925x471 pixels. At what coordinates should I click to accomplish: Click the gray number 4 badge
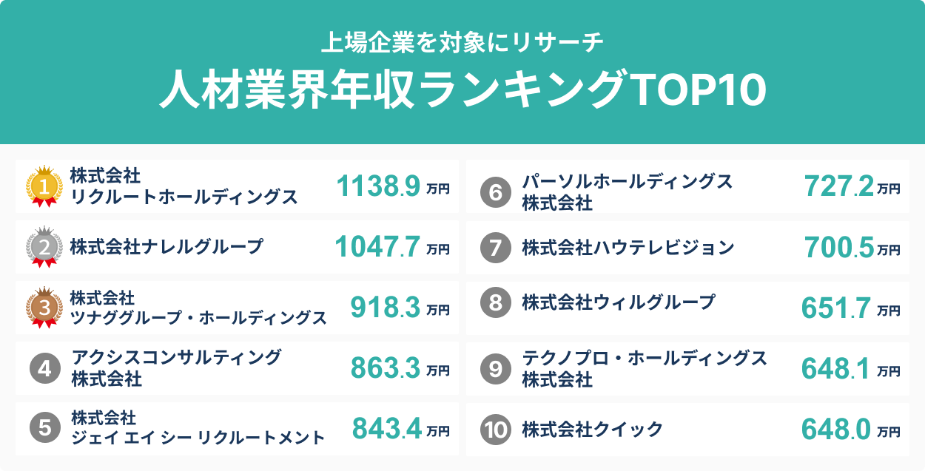click(44, 368)
